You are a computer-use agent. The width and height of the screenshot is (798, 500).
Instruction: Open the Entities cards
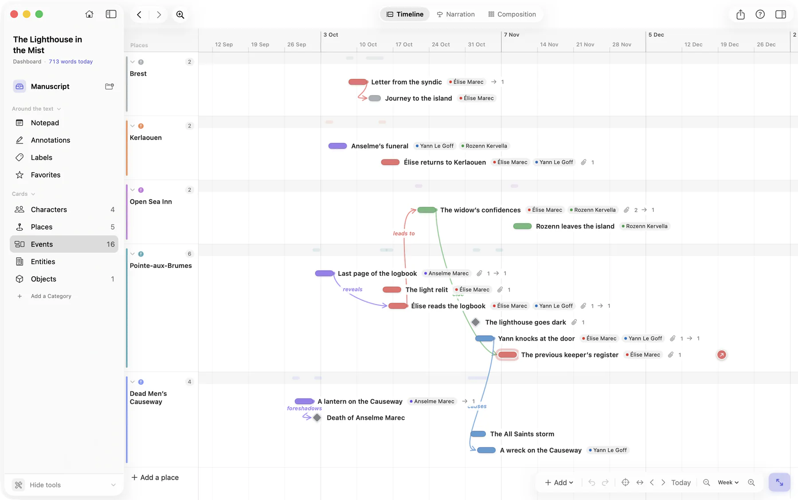click(64, 262)
